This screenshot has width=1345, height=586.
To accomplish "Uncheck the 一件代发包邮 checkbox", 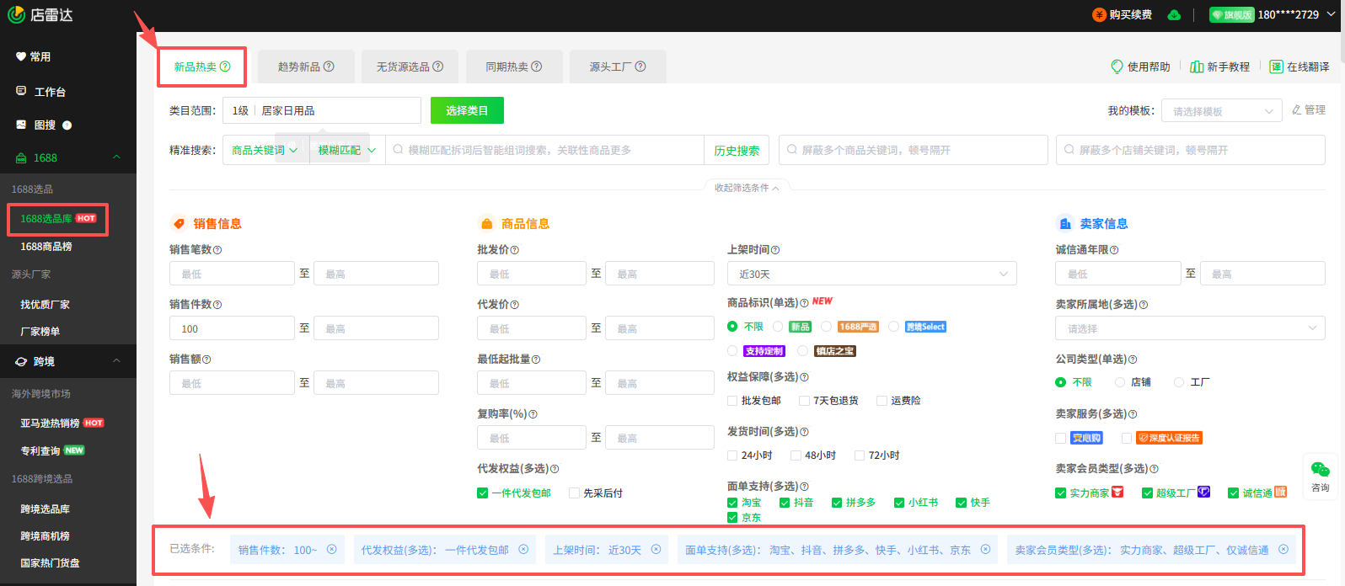I will coord(483,493).
